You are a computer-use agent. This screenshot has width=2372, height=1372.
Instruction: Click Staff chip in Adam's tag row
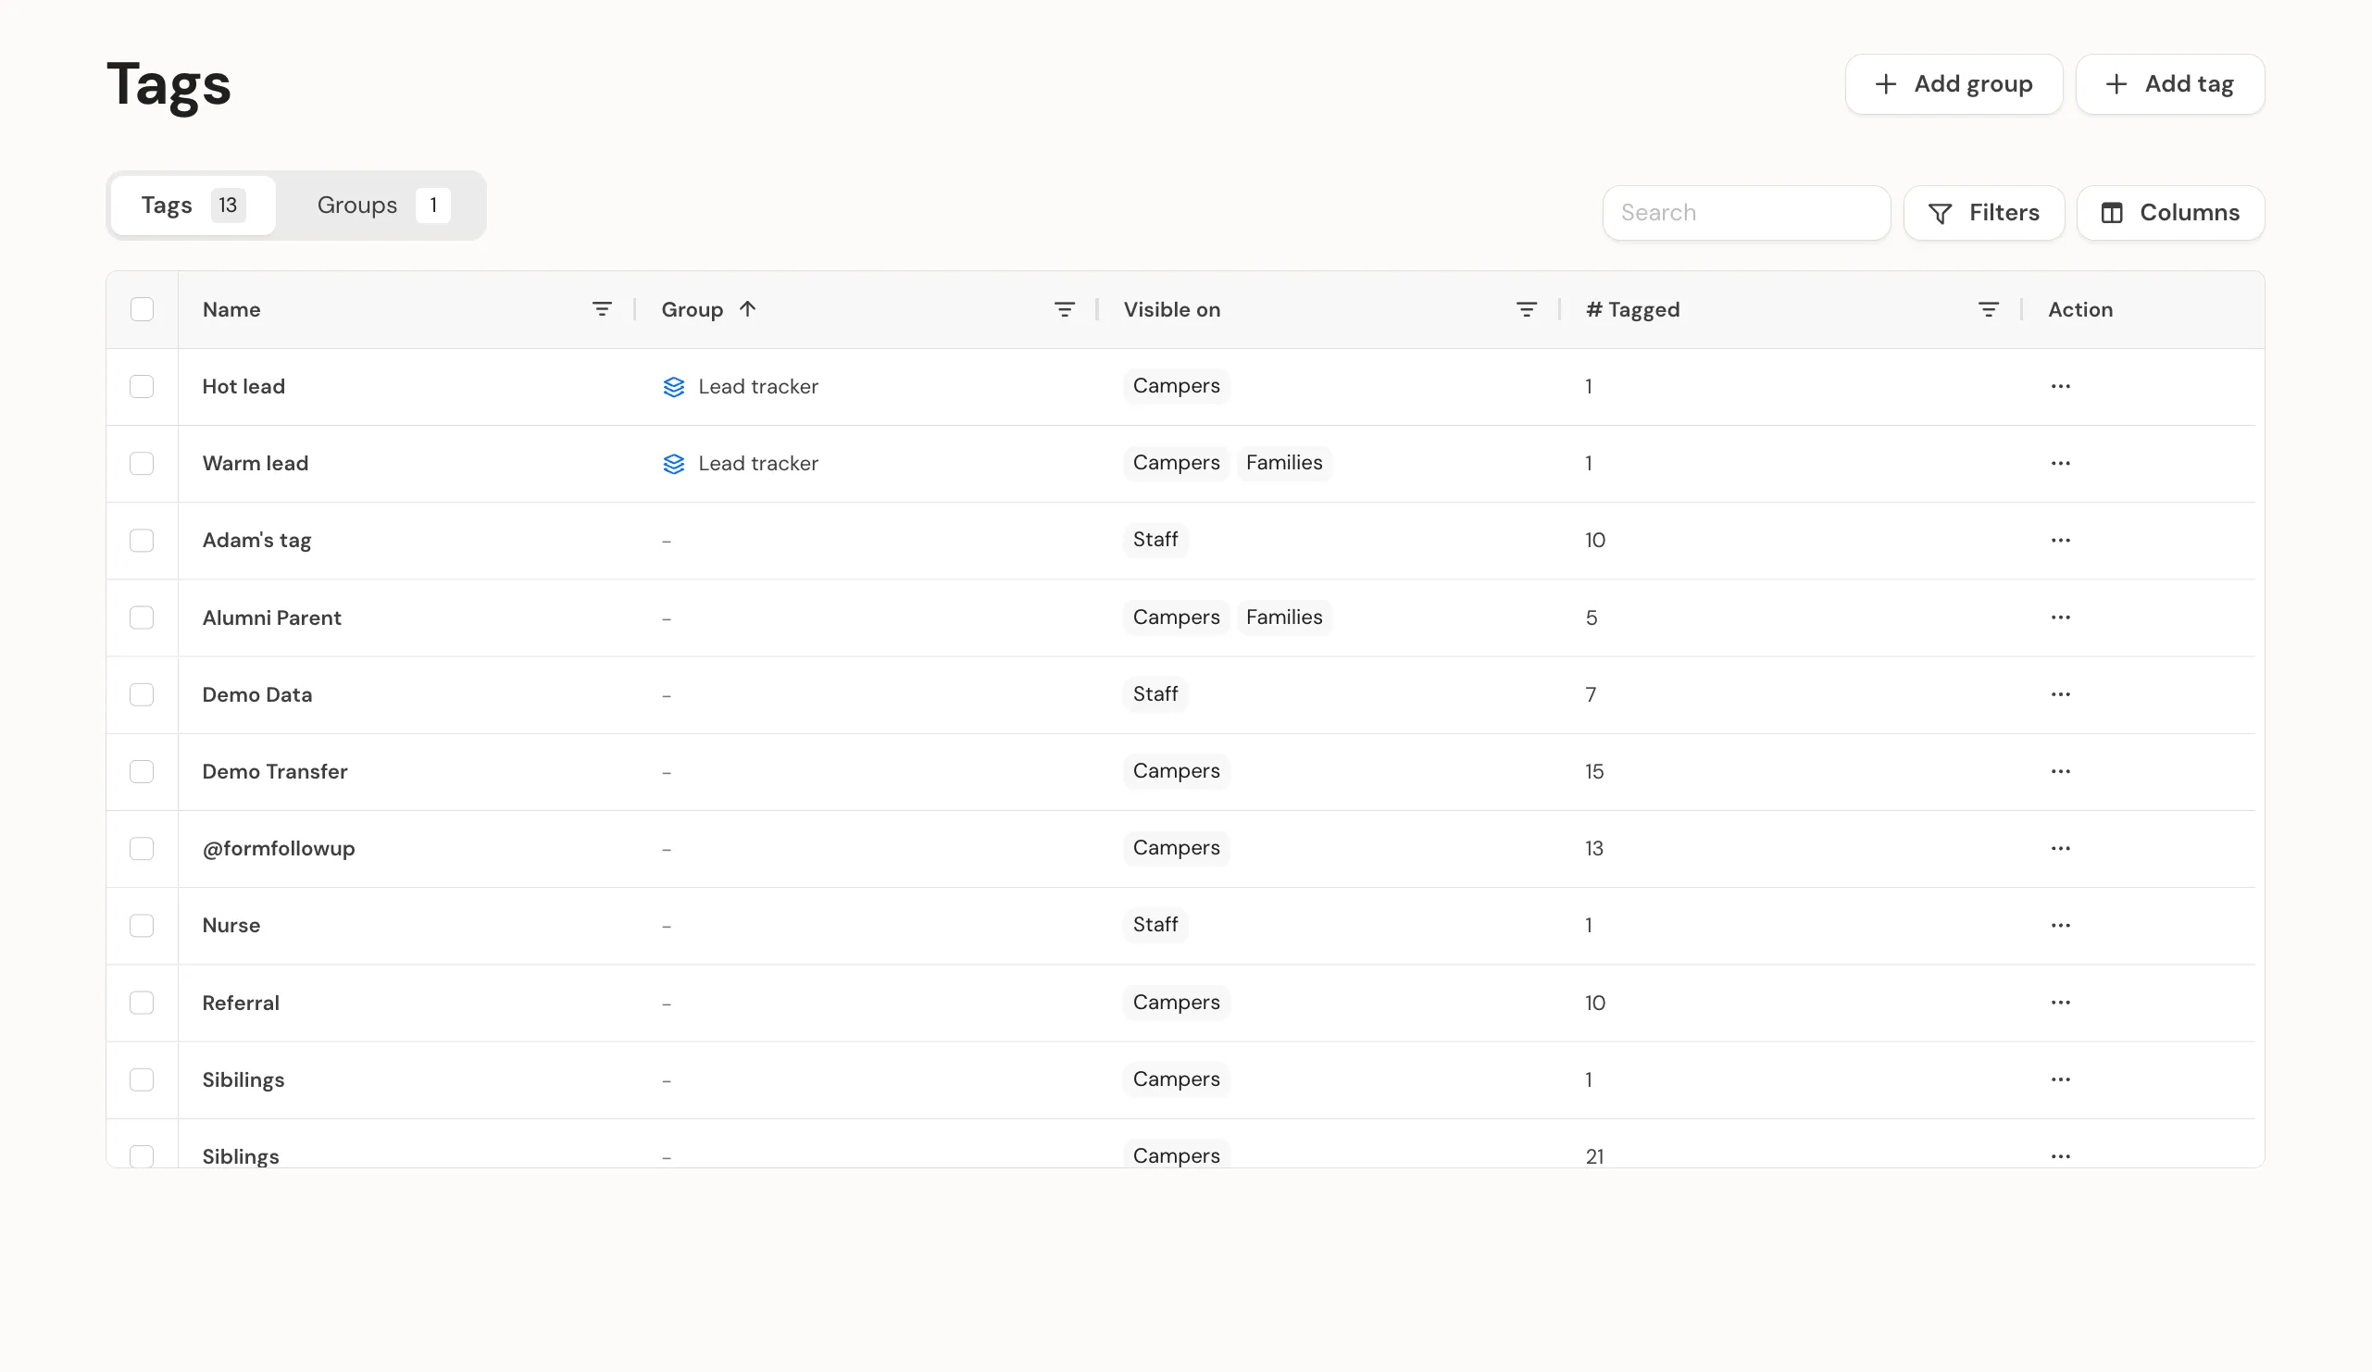click(x=1155, y=540)
